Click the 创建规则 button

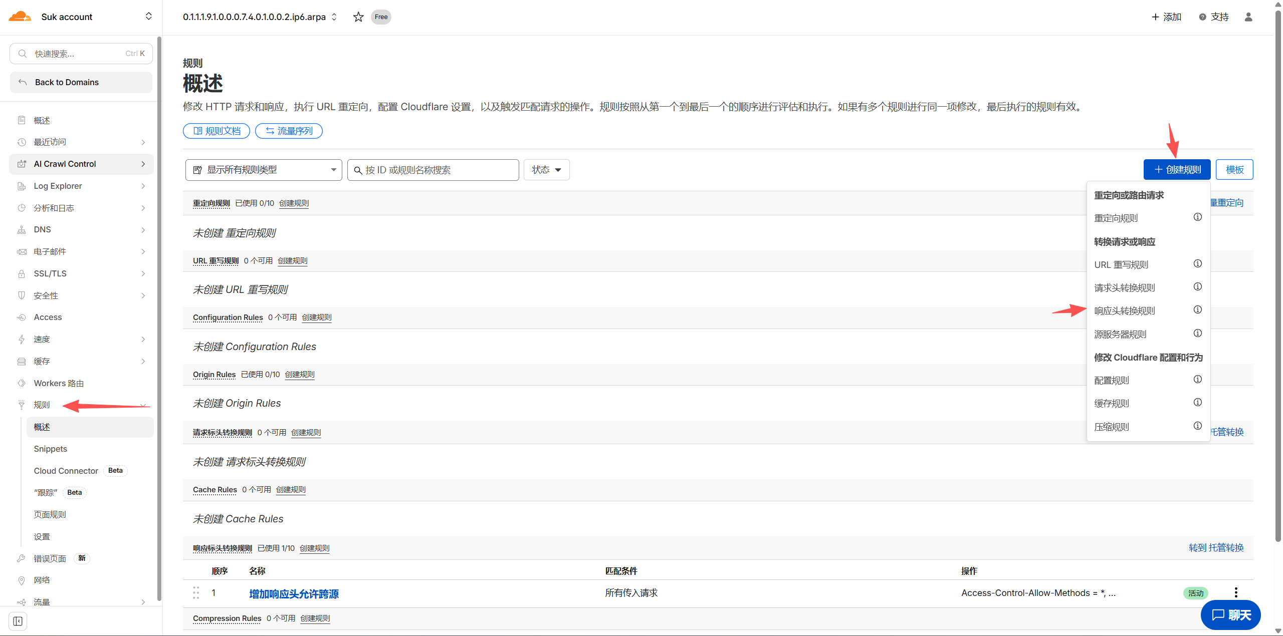(1177, 170)
